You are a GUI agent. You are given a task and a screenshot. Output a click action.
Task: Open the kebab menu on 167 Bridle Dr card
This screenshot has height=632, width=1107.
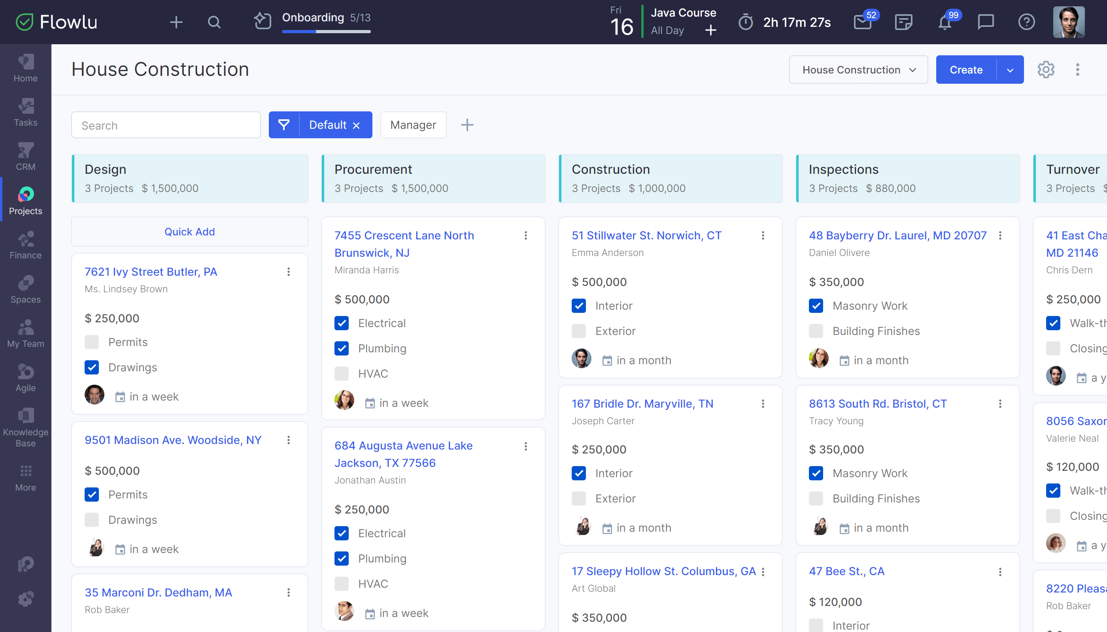pyautogui.click(x=763, y=404)
